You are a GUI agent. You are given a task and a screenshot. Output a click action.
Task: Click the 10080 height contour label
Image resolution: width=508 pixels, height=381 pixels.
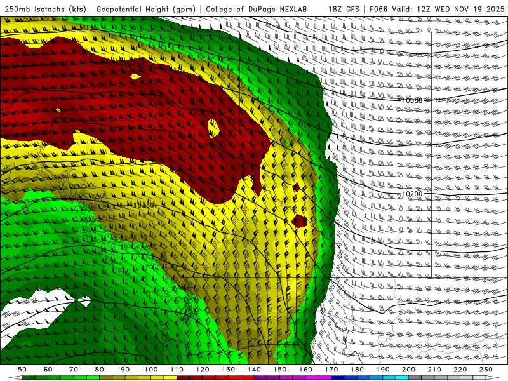(x=412, y=100)
